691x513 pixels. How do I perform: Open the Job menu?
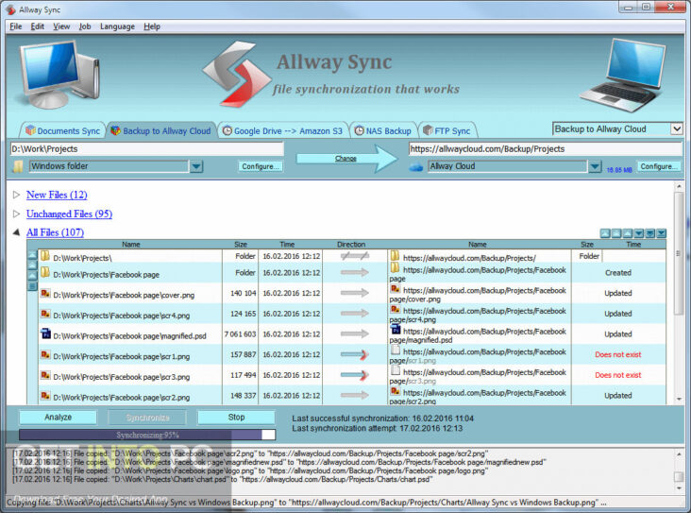pyautogui.click(x=85, y=26)
